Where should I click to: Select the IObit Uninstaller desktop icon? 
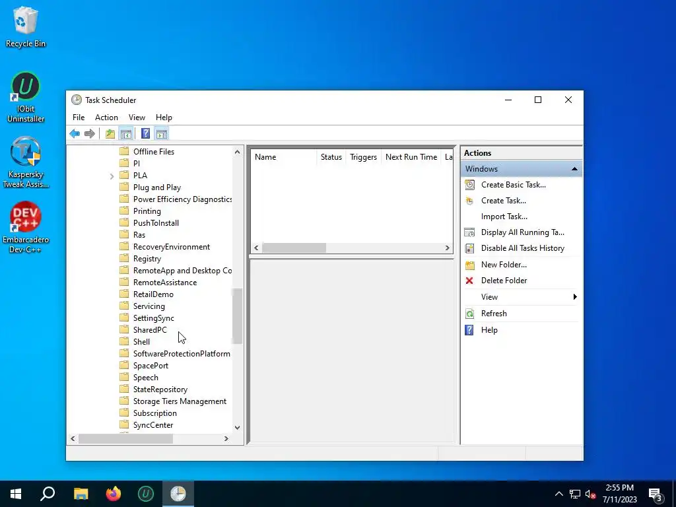[x=26, y=97]
